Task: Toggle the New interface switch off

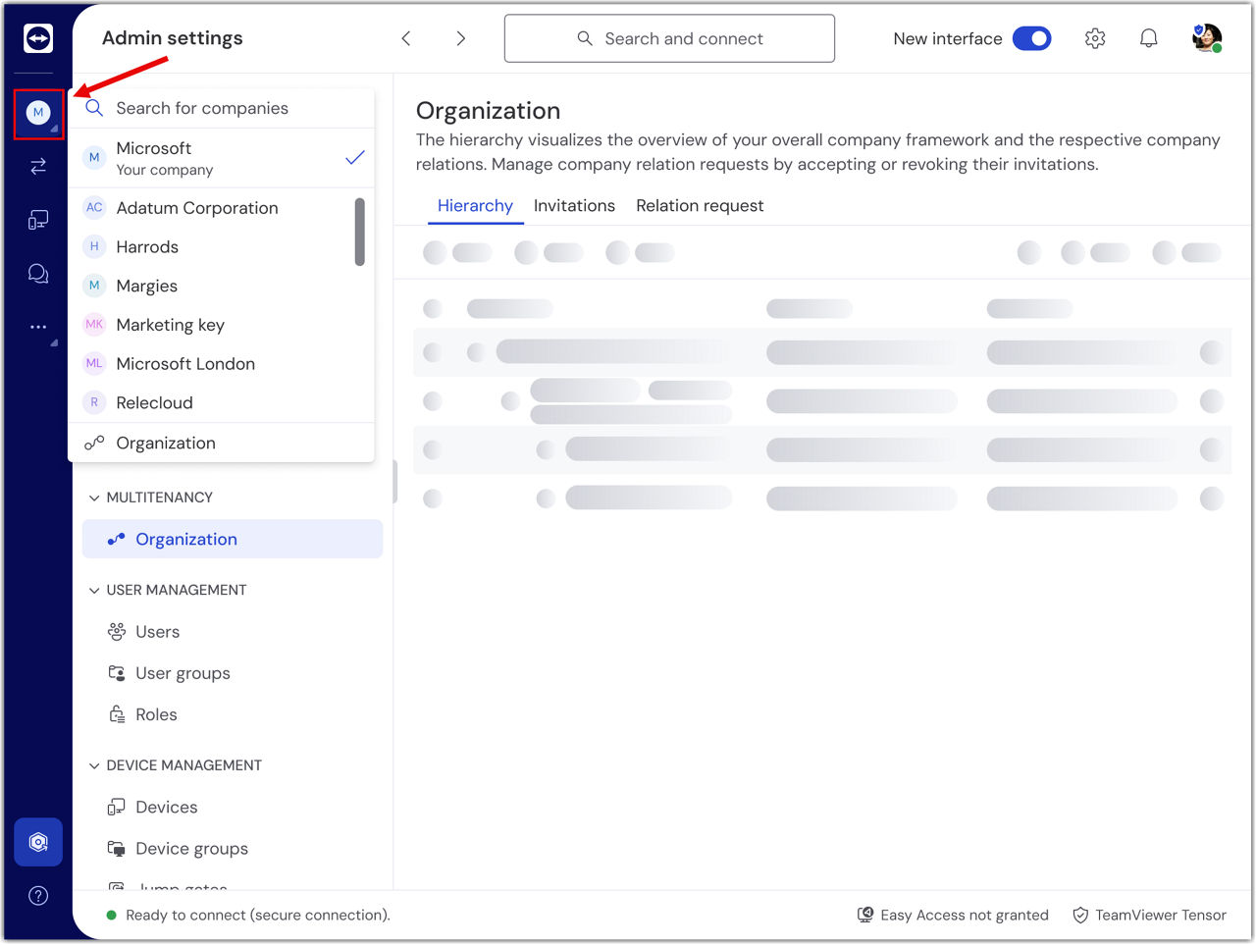Action: tap(1031, 38)
